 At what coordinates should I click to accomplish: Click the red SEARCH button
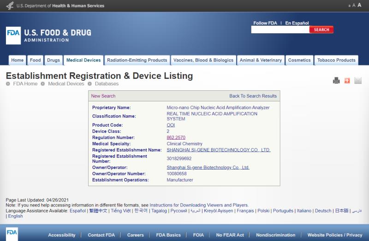tap(321, 29)
